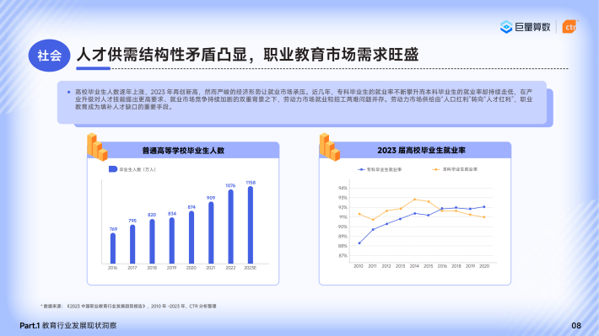Select the 2016 bar labeled 769

(x=113, y=248)
